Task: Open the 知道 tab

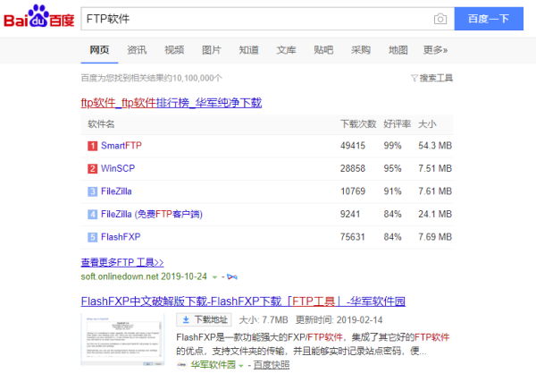Action: click(248, 50)
